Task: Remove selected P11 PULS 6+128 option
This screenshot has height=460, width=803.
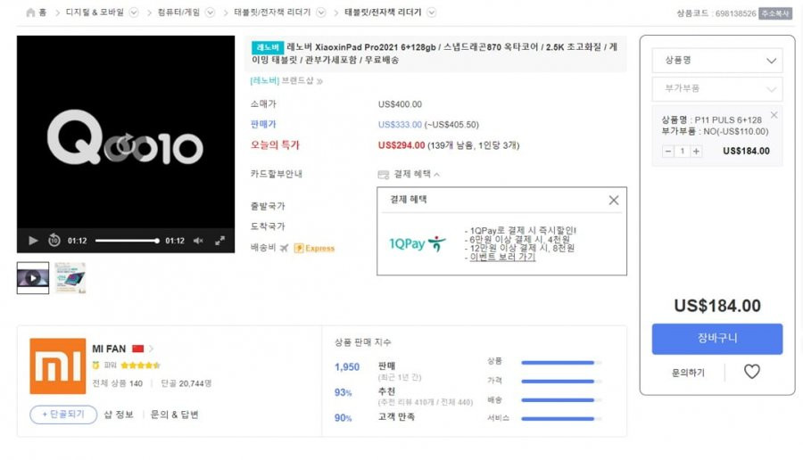Action: coord(774,115)
